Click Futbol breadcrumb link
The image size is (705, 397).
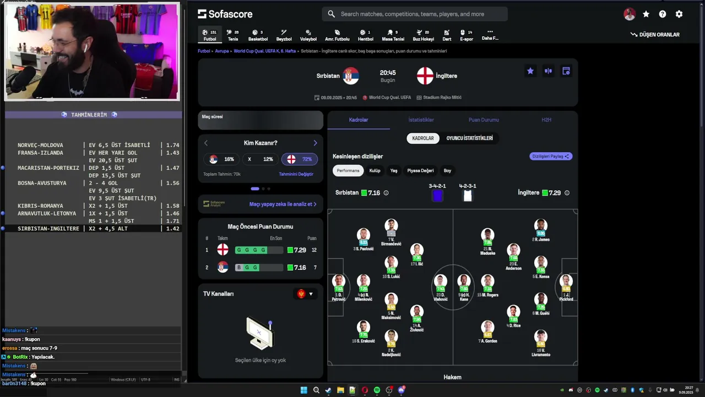pyautogui.click(x=204, y=51)
